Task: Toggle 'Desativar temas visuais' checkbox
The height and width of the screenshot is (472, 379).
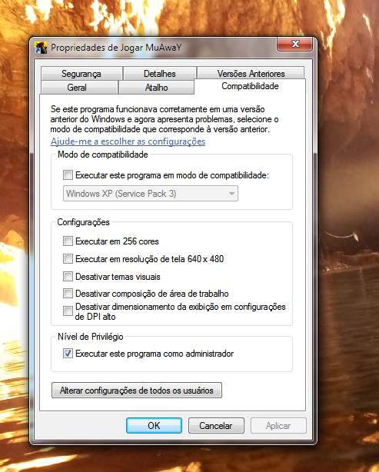Action: coord(68,276)
